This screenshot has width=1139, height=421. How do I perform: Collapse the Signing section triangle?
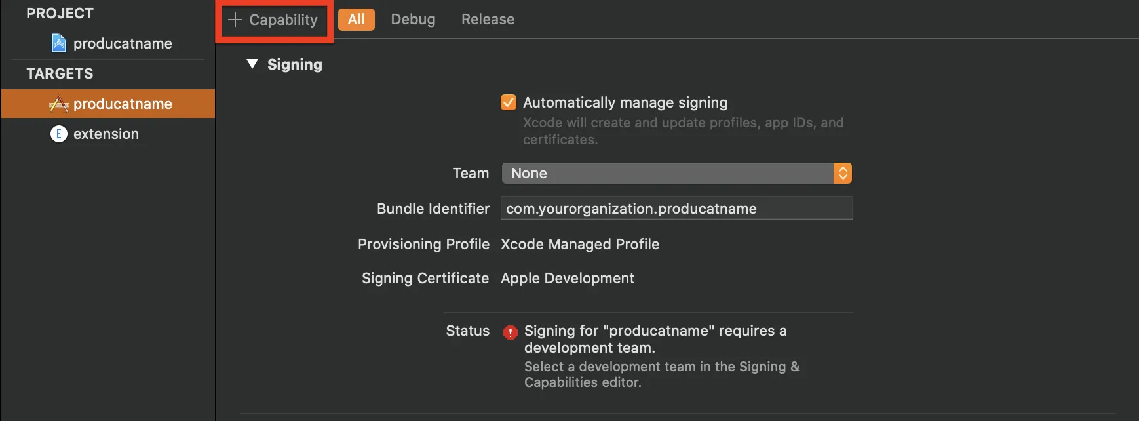click(252, 64)
